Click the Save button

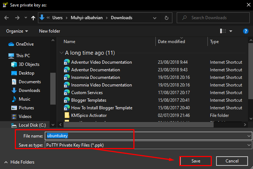click(x=196, y=161)
